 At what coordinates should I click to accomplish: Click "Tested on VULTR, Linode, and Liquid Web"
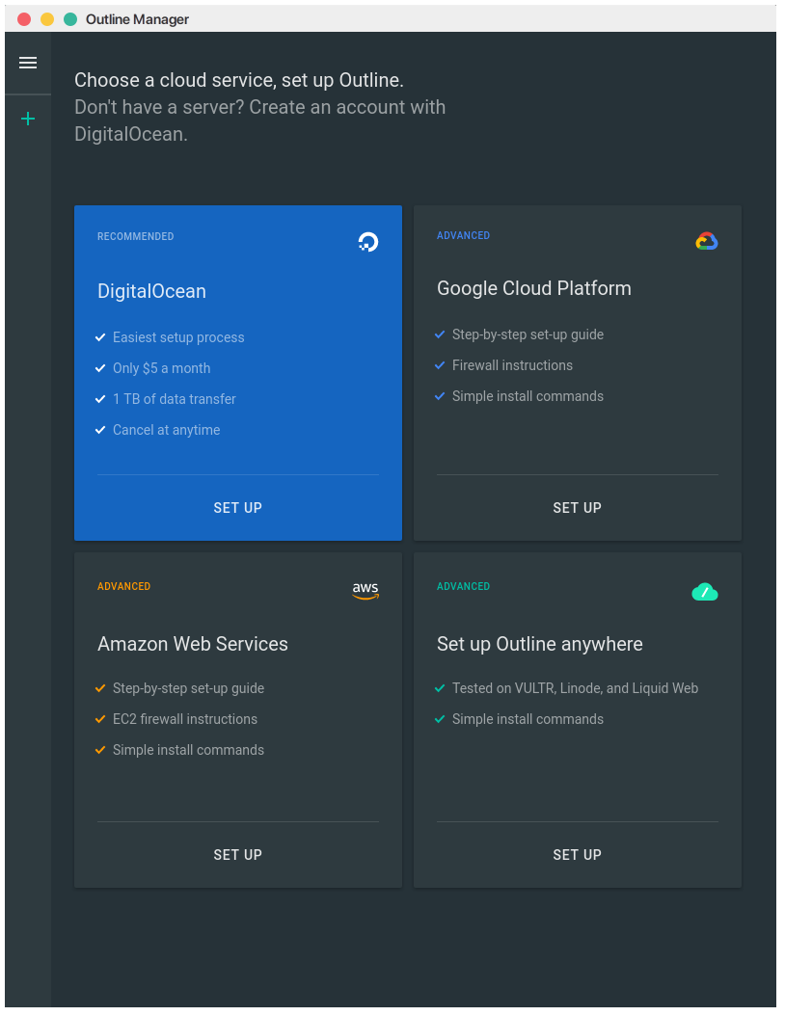click(x=575, y=688)
